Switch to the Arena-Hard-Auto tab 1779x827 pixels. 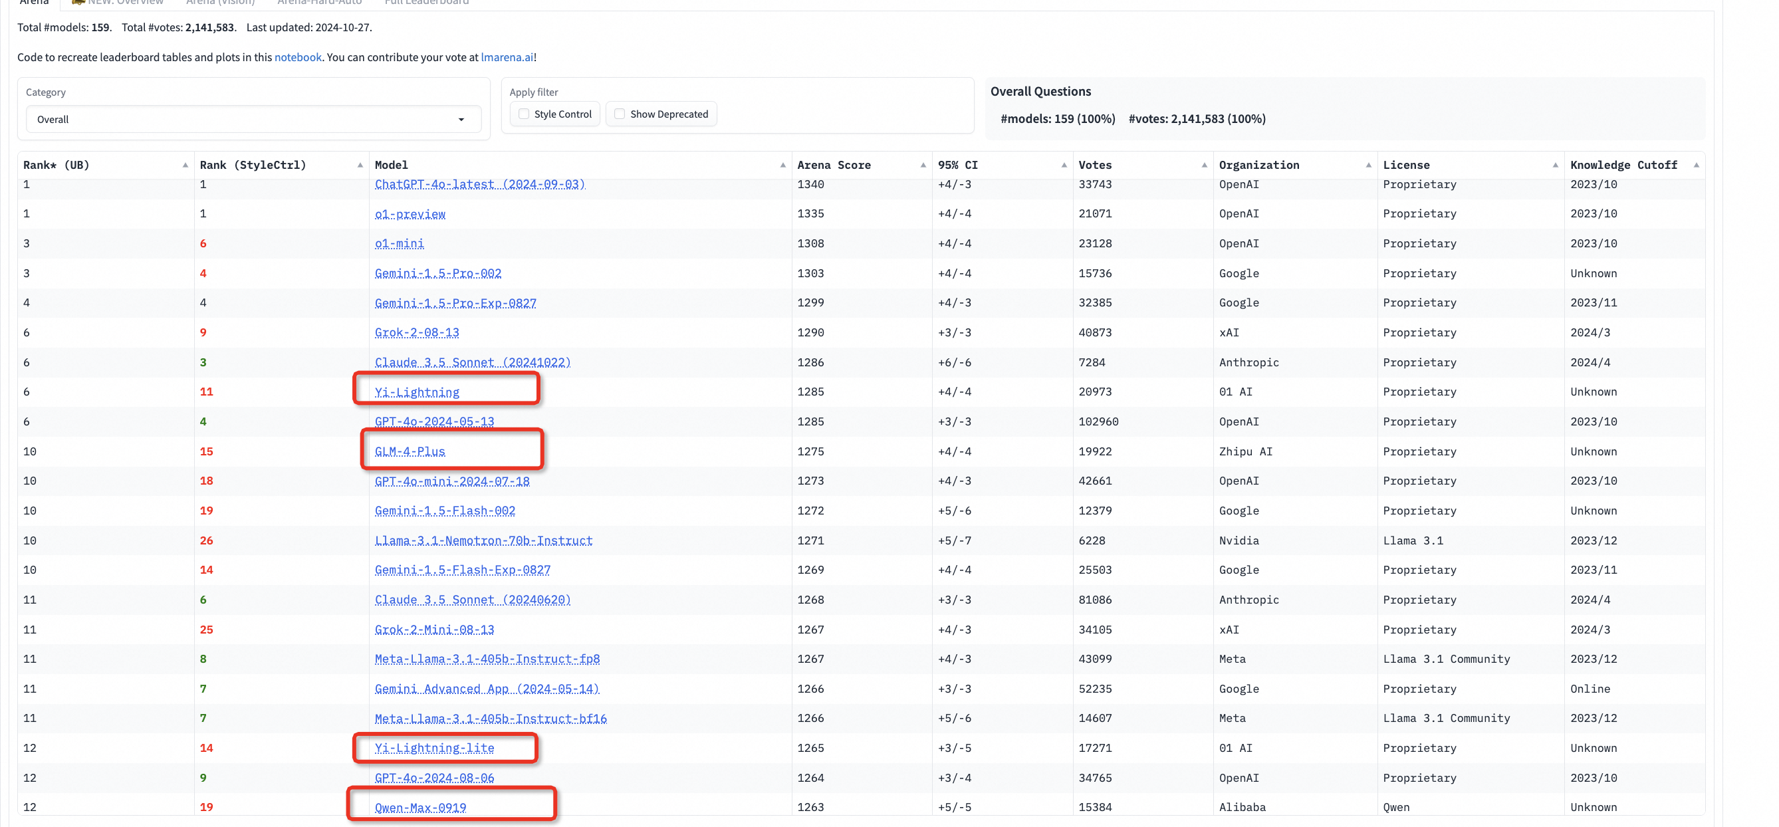[x=319, y=2]
